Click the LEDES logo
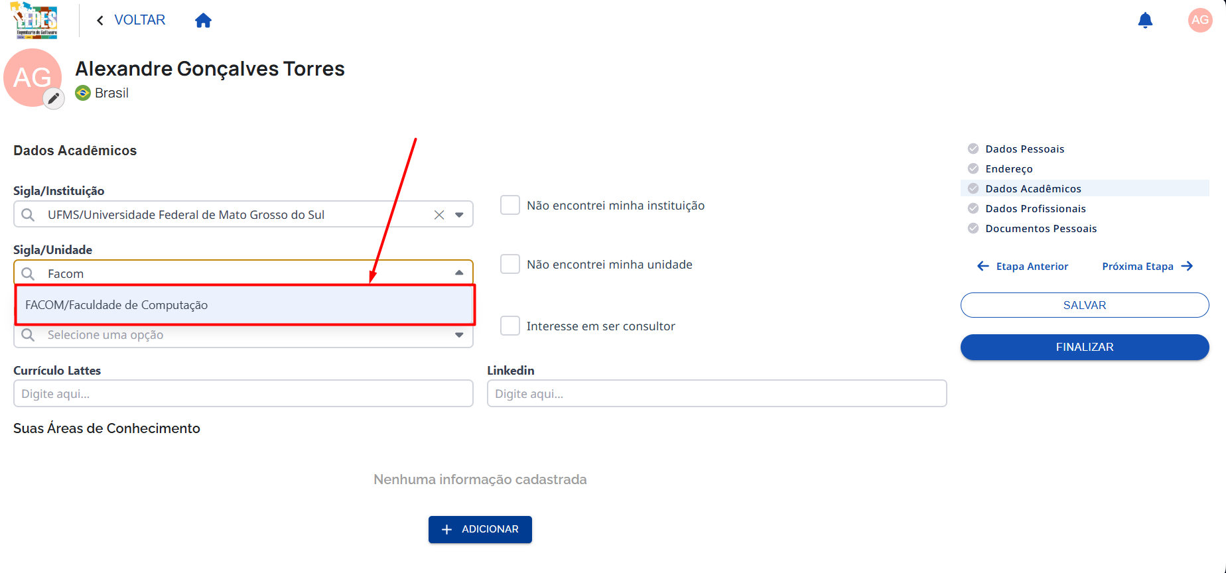 pos(35,21)
